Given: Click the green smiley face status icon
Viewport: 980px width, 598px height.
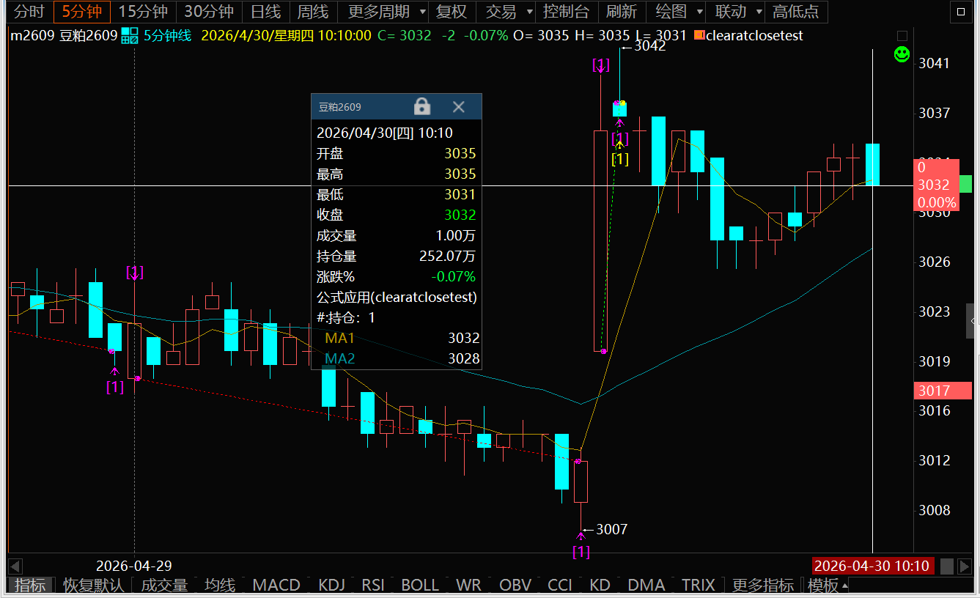Looking at the screenshot, I should [x=902, y=53].
